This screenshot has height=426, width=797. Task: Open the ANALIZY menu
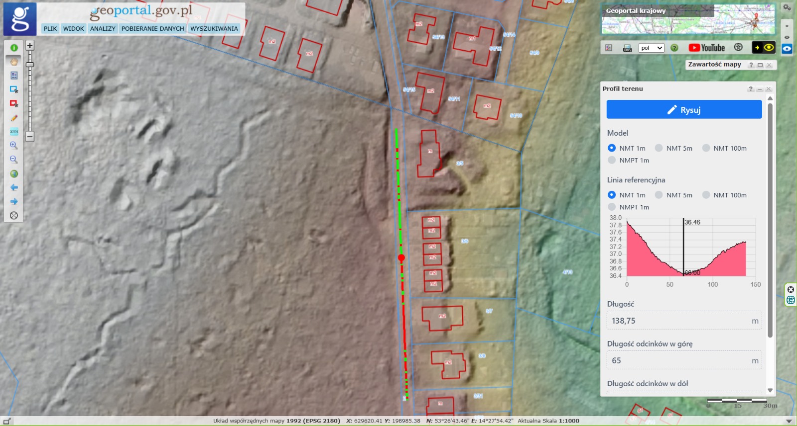103,29
